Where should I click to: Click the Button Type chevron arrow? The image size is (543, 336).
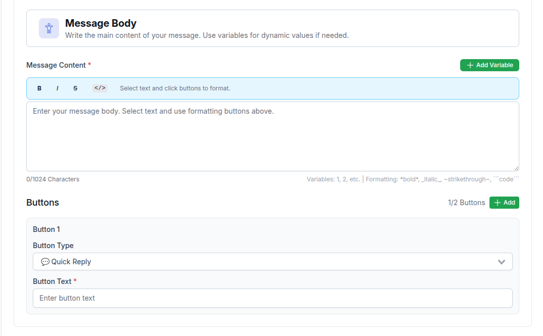501,262
